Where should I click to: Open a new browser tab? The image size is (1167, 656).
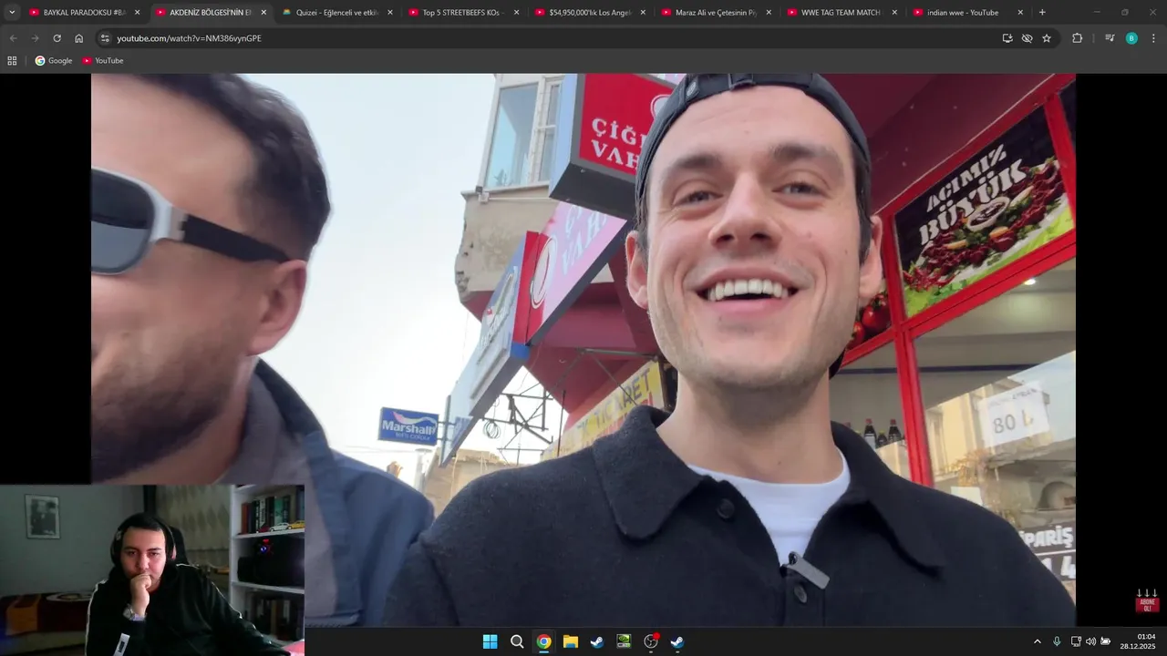click(x=1042, y=13)
